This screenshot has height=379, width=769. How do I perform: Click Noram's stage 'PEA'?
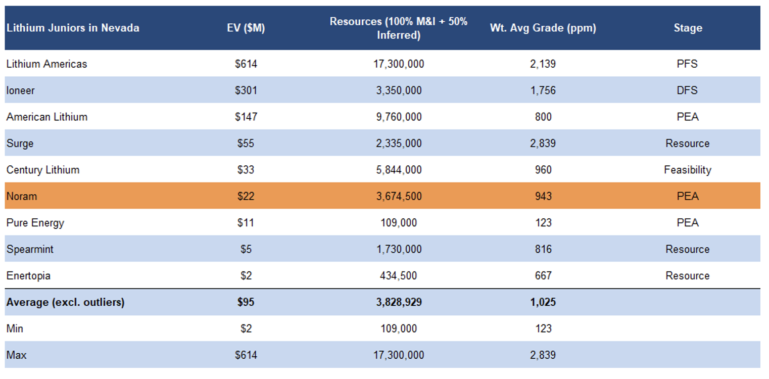click(688, 196)
